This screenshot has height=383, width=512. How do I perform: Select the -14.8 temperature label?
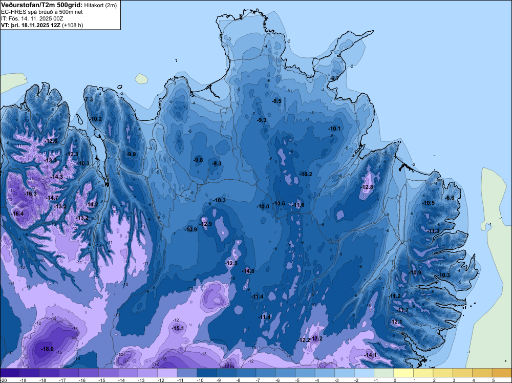coord(248,271)
